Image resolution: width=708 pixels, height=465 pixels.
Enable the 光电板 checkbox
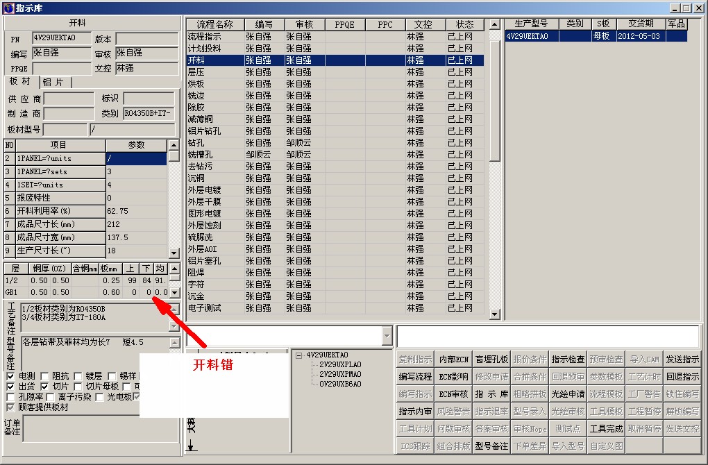click(99, 397)
